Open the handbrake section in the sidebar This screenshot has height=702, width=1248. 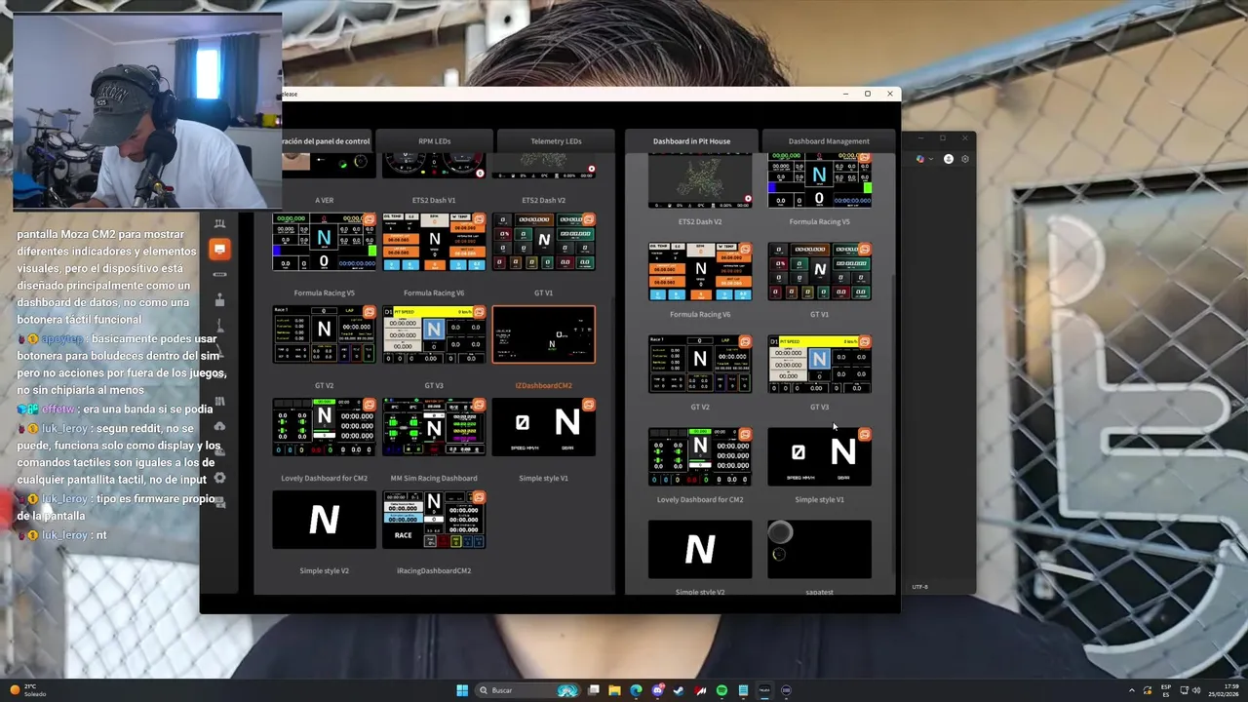(x=219, y=325)
